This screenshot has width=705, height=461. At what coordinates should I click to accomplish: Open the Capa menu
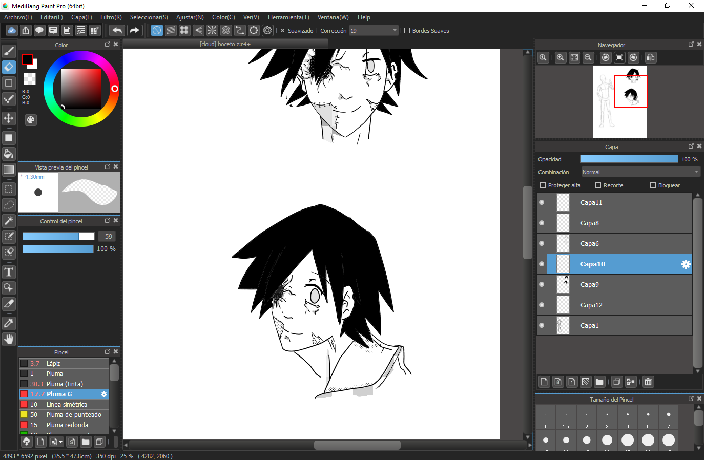click(81, 17)
